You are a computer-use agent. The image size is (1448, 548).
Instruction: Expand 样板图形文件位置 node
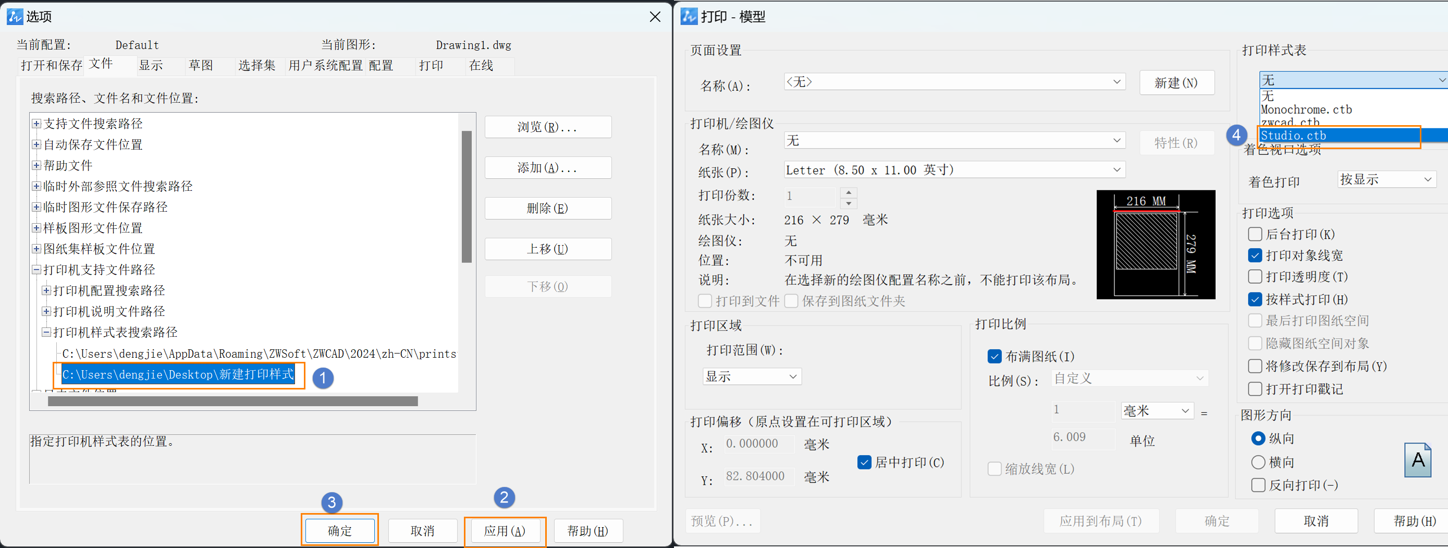tap(36, 228)
